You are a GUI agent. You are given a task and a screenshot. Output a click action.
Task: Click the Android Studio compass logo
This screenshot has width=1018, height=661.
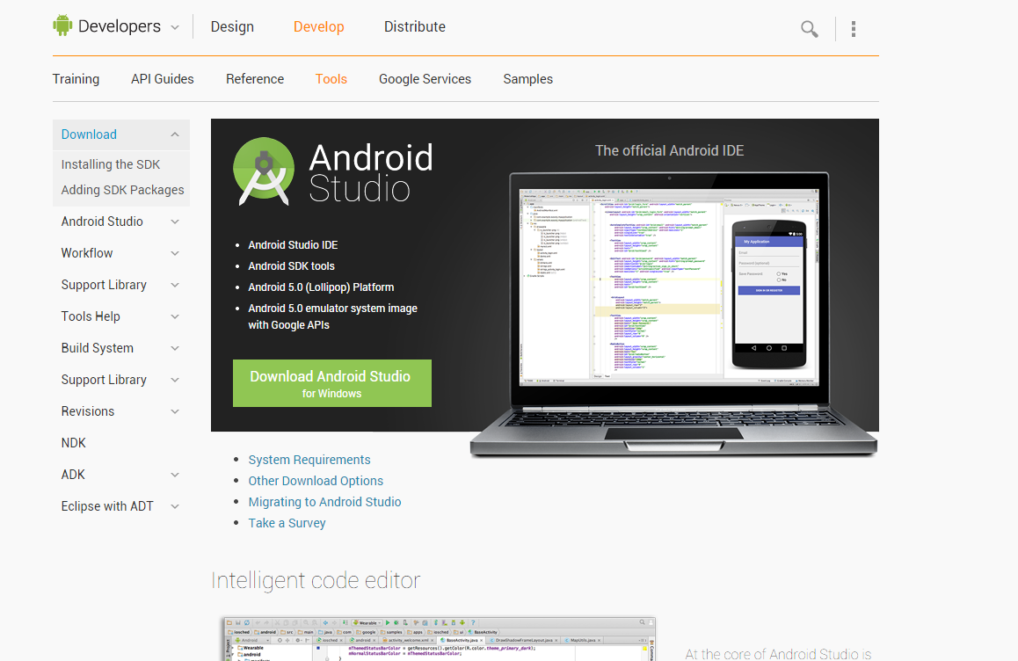point(264,171)
